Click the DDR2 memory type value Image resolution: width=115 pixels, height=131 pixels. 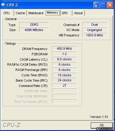point(34,25)
